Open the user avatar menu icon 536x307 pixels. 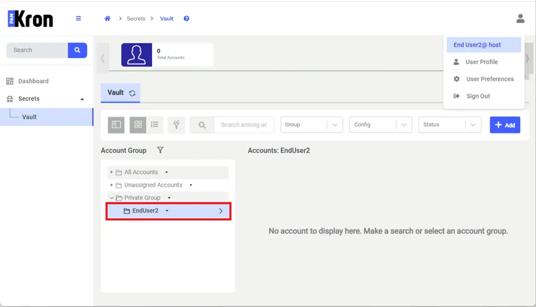pyautogui.click(x=520, y=19)
